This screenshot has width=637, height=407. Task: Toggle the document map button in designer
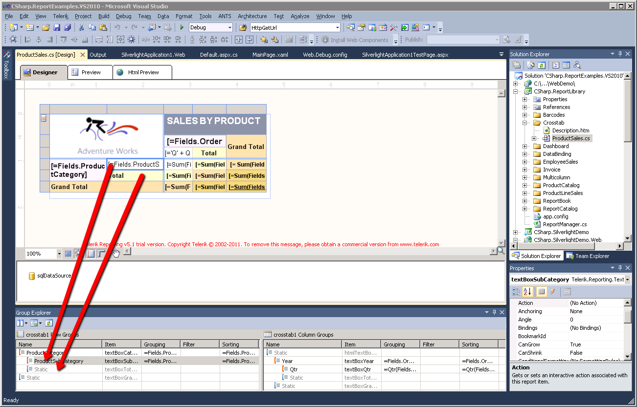tap(91, 253)
